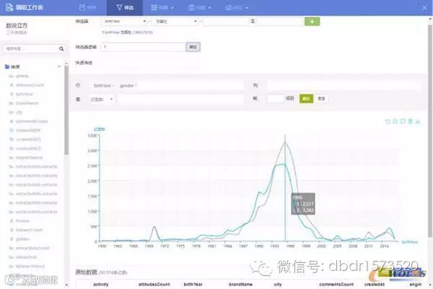Select the attitudesCount field in sidebar
Screen dimensions: 433x289
(x=30, y=85)
